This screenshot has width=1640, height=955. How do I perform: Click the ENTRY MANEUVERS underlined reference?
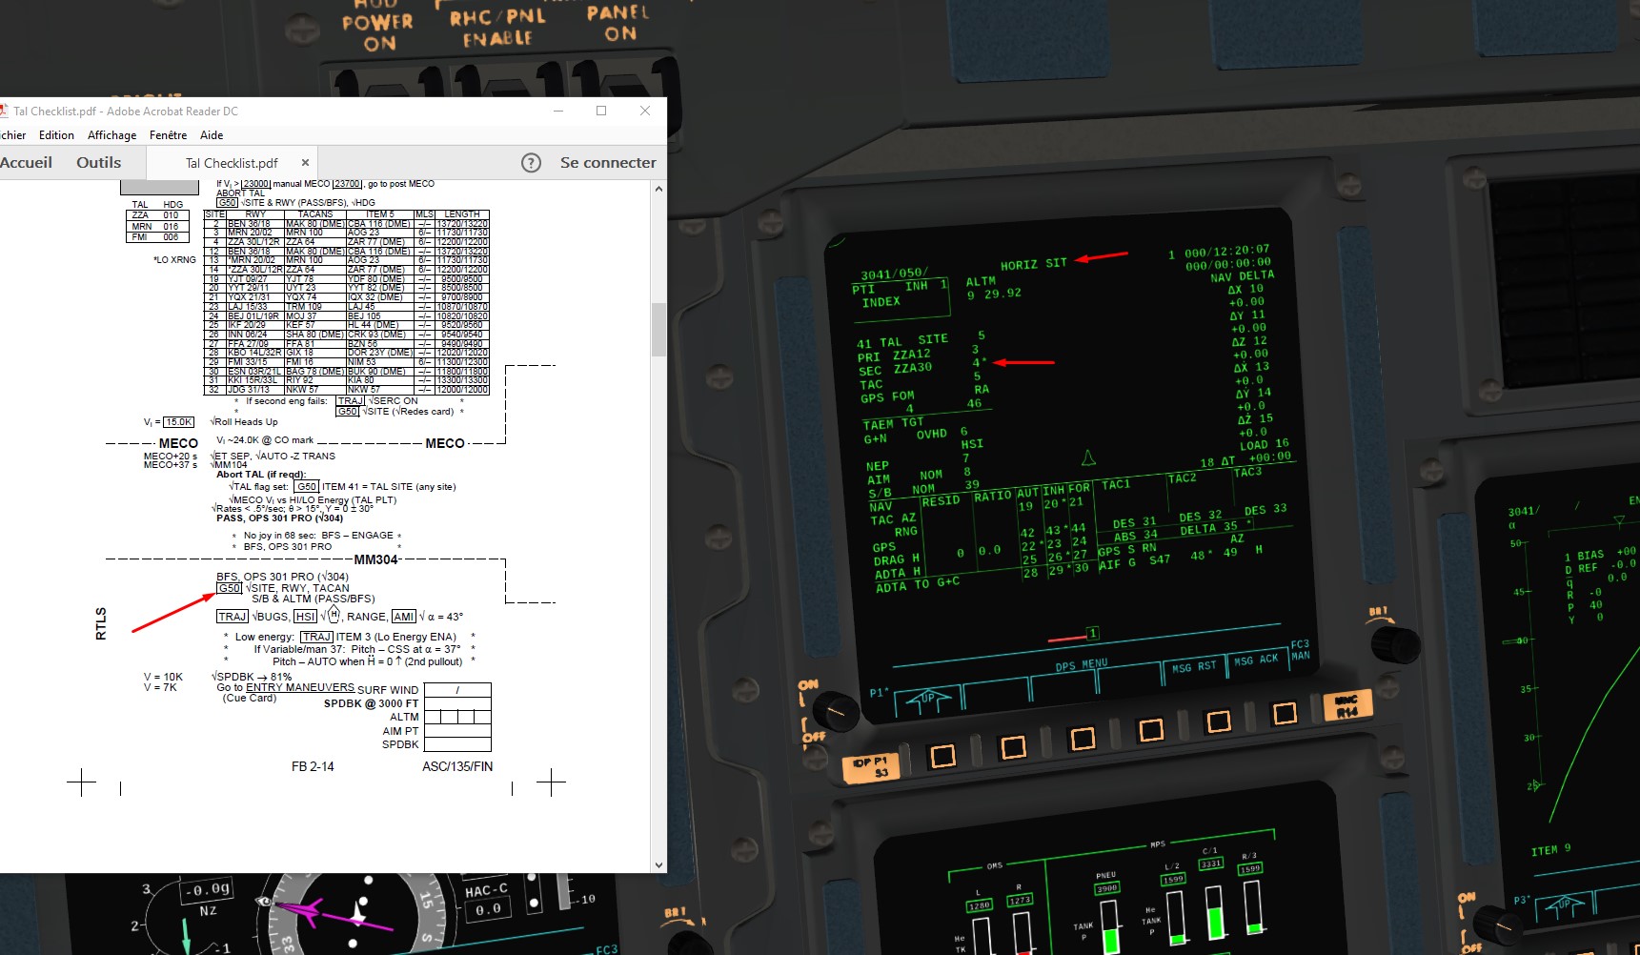300,687
